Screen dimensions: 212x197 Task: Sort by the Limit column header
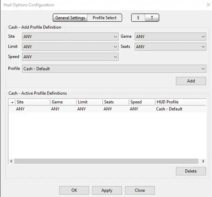tap(90, 102)
